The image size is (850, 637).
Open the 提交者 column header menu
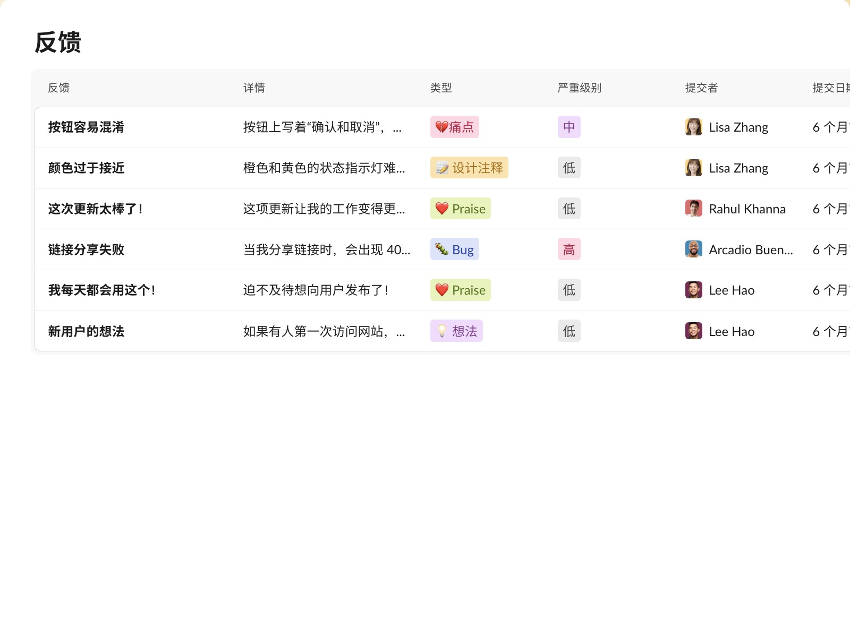coord(701,88)
